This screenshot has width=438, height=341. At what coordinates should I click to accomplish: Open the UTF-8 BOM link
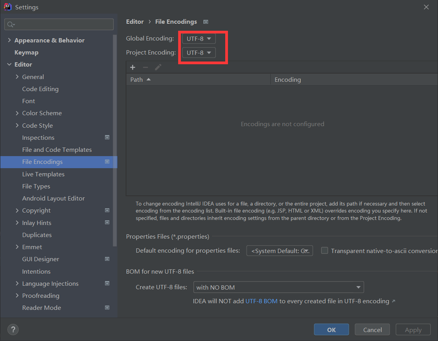click(x=261, y=301)
